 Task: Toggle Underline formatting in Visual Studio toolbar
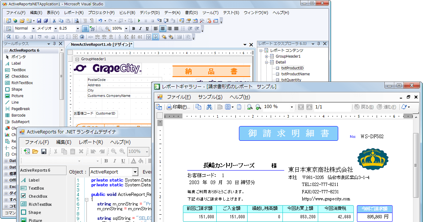click(147, 29)
